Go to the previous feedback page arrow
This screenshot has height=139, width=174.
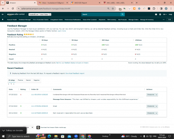pos(8,84)
